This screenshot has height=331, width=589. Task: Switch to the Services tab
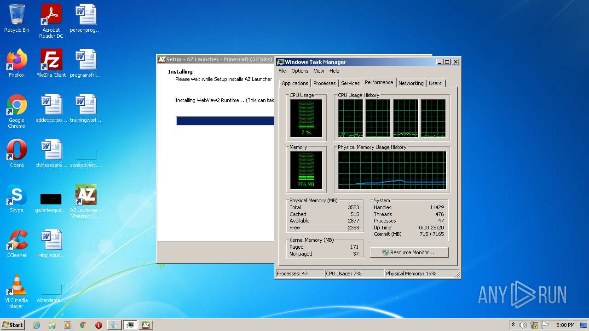350,83
